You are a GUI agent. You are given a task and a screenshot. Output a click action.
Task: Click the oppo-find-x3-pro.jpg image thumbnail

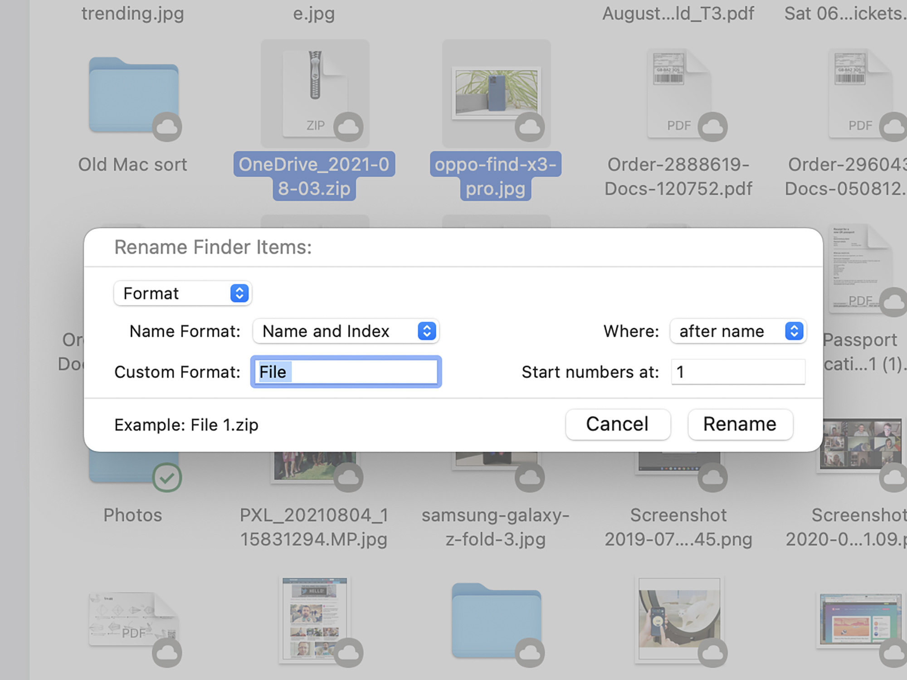coord(496,93)
